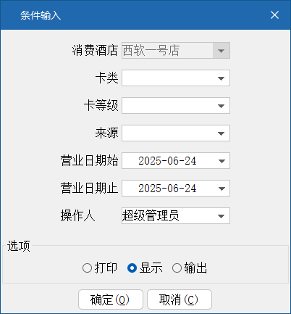
Task: Click inside the 来源 input field
Action: pos(167,133)
